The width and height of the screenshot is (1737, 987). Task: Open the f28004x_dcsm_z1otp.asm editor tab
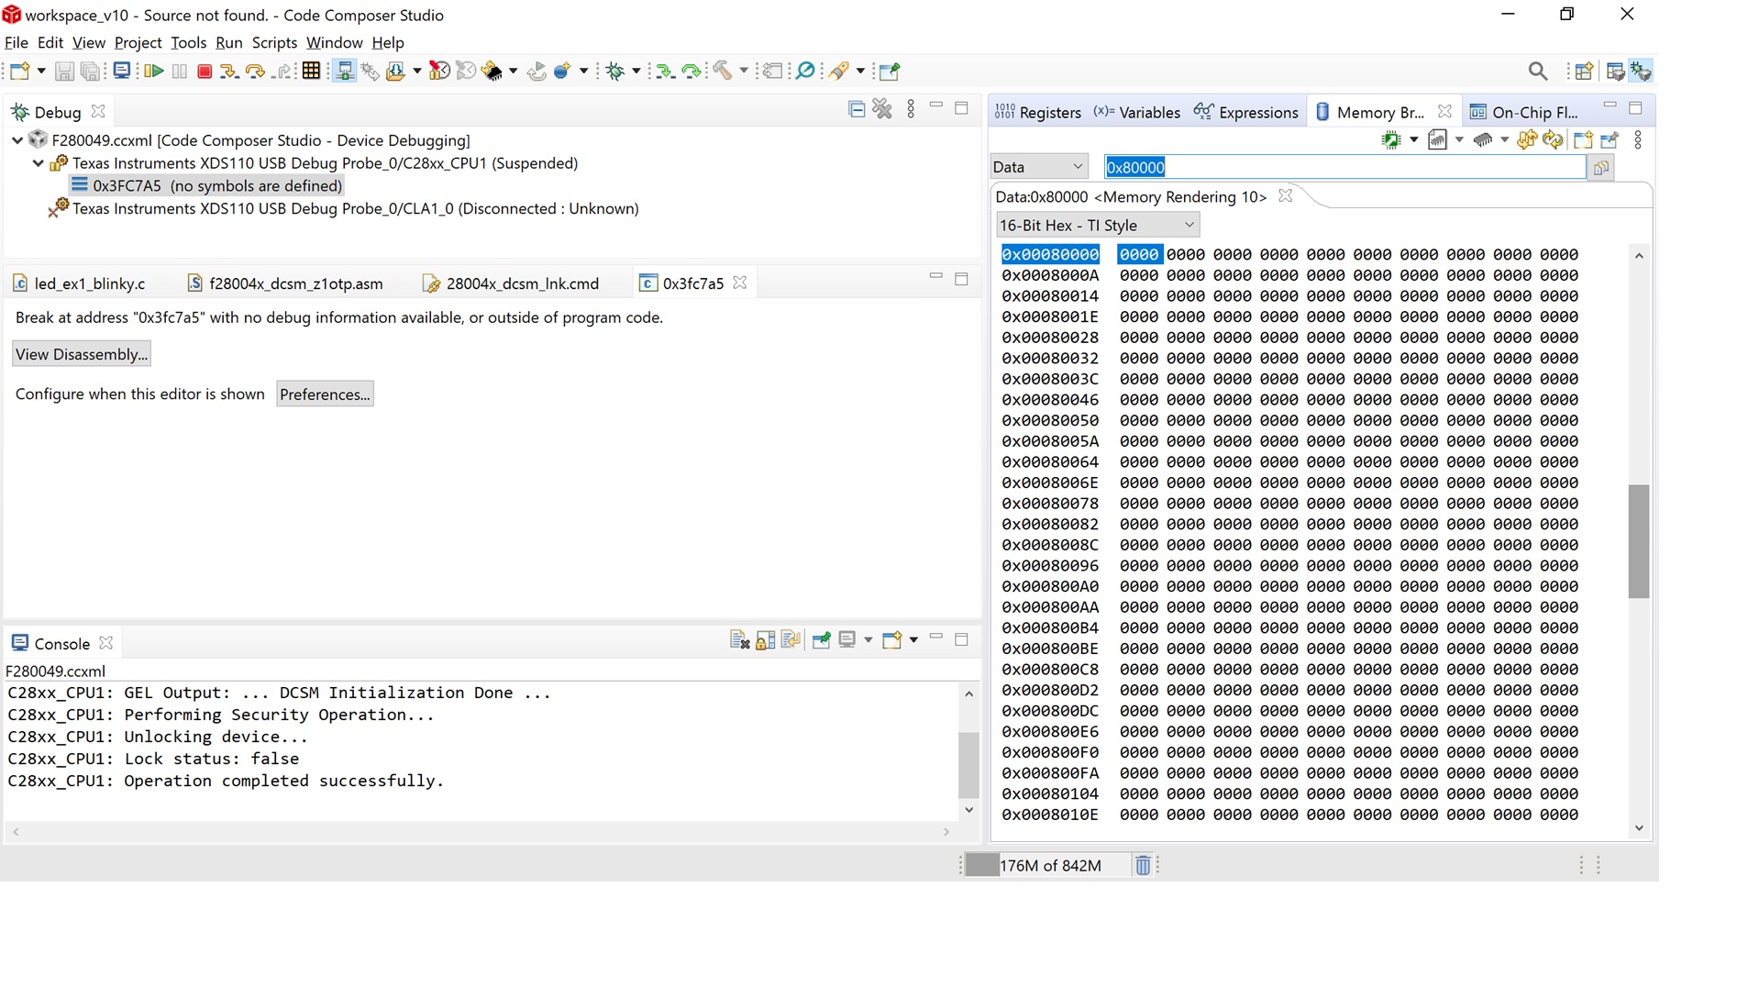click(285, 283)
